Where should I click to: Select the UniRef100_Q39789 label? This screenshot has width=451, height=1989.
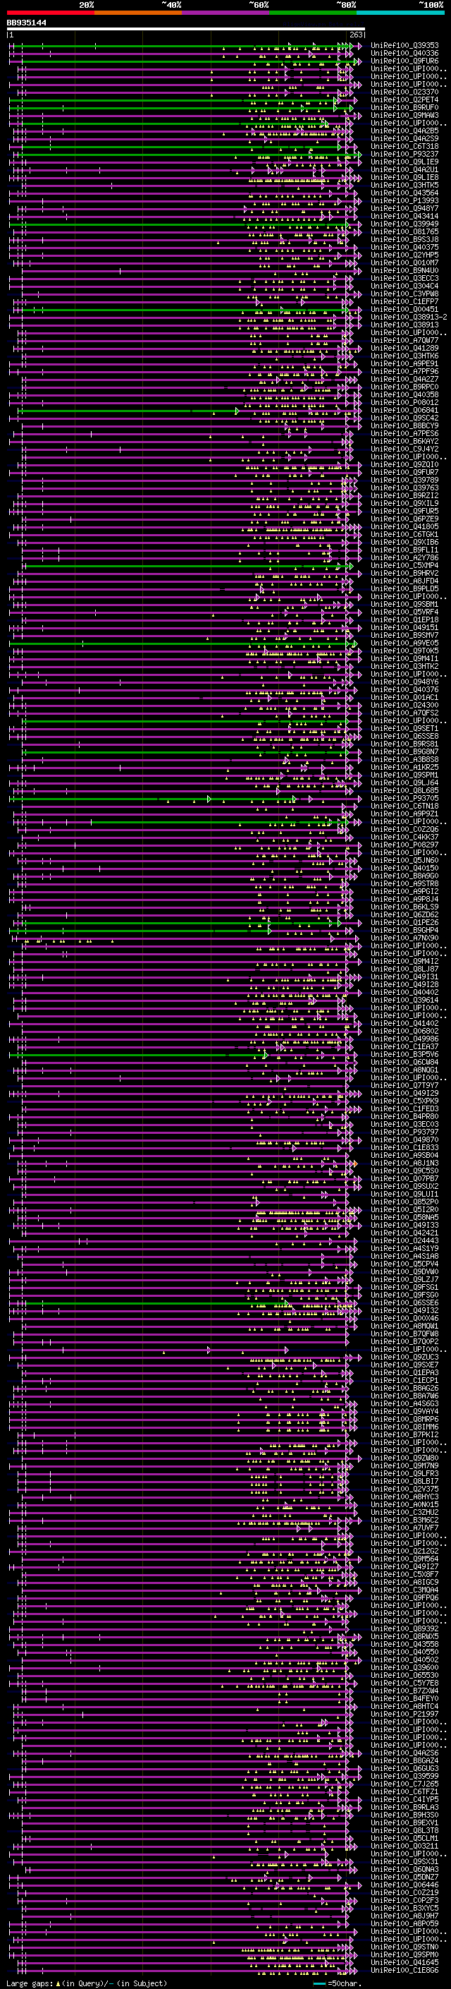[x=404, y=480]
